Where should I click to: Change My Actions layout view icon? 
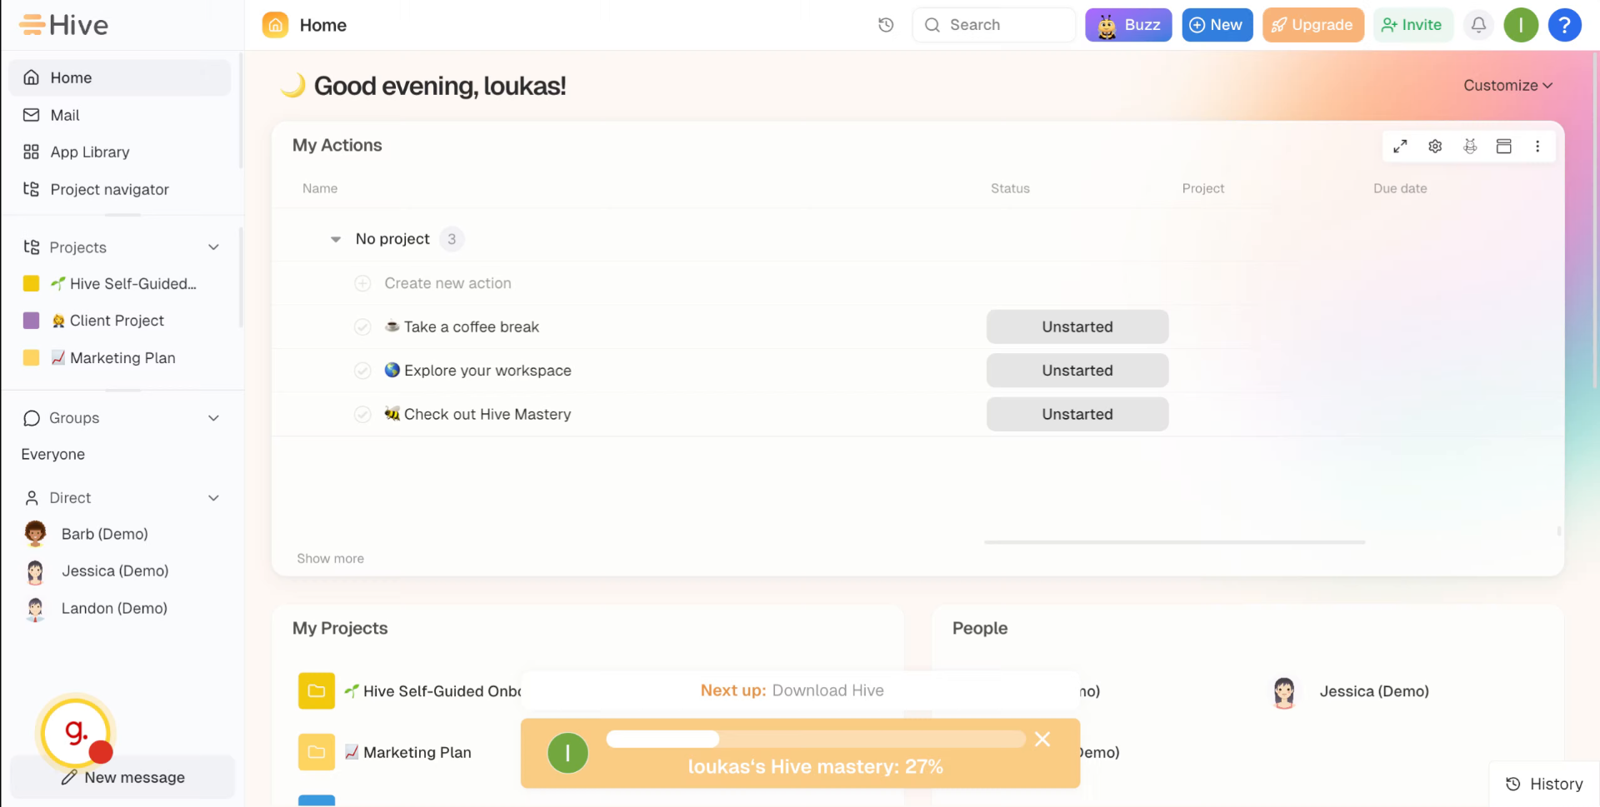(x=1504, y=147)
